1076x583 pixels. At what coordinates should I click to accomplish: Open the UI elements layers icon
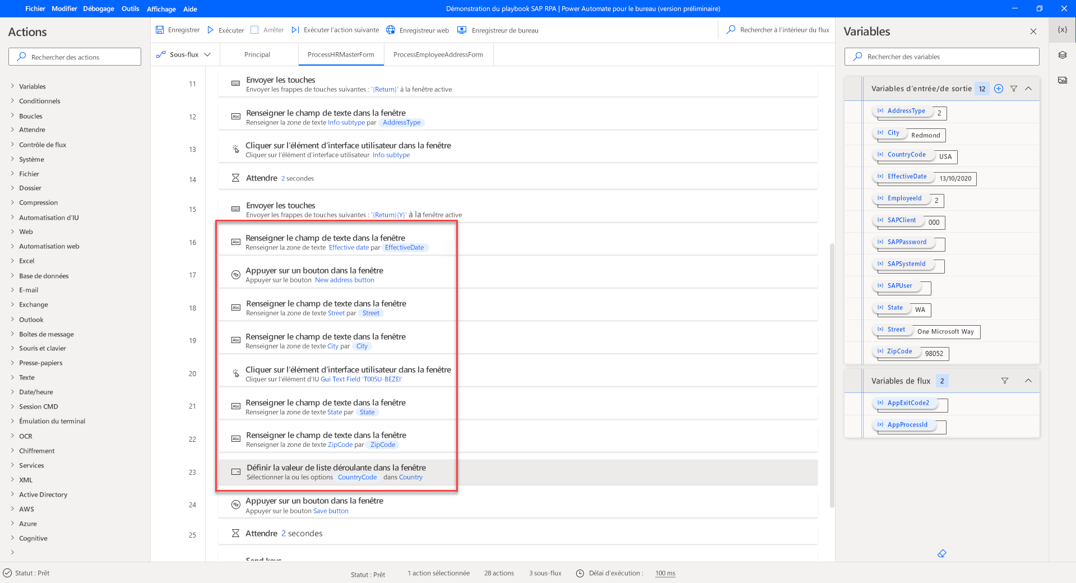pyautogui.click(x=1062, y=55)
